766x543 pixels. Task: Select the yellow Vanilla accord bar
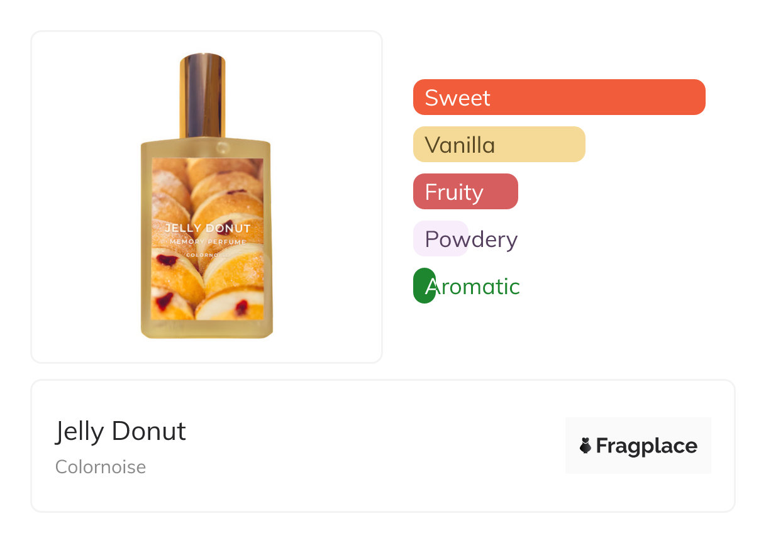pyautogui.click(x=541, y=145)
